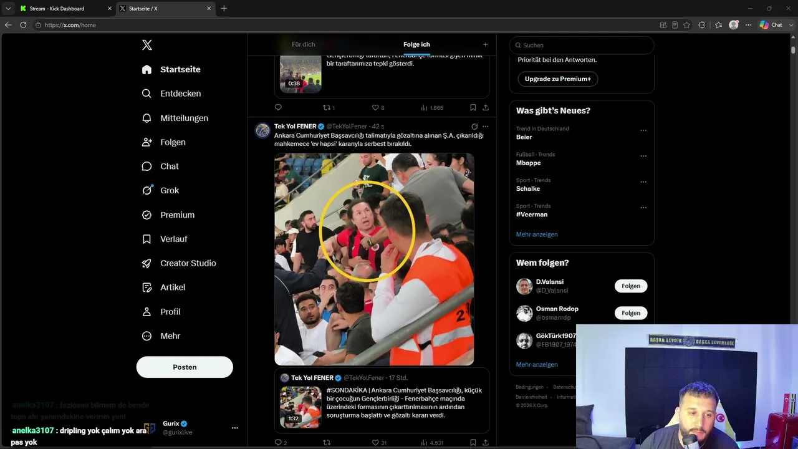Open the Chat bubble icon in sidebar
Screen dimensions: 798x449
[x=147, y=167]
